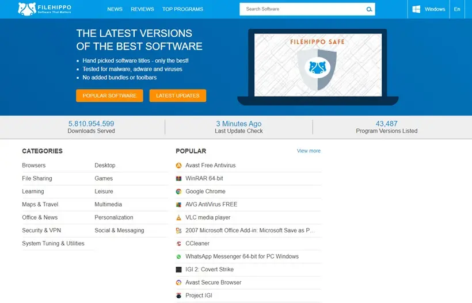Open the IGI 2: Covert Strike link
This screenshot has height=303, width=472.
tap(210, 270)
